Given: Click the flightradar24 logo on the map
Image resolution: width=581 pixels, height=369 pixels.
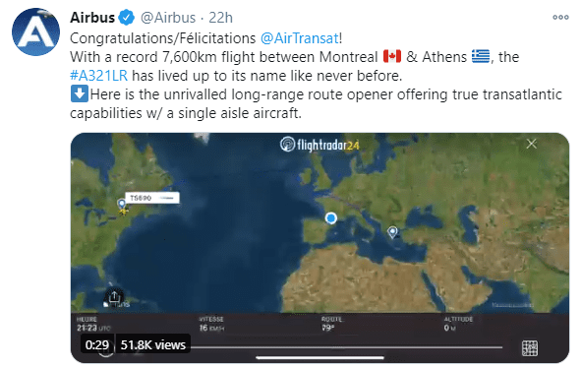Looking at the screenshot, I should tap(320, 145).
